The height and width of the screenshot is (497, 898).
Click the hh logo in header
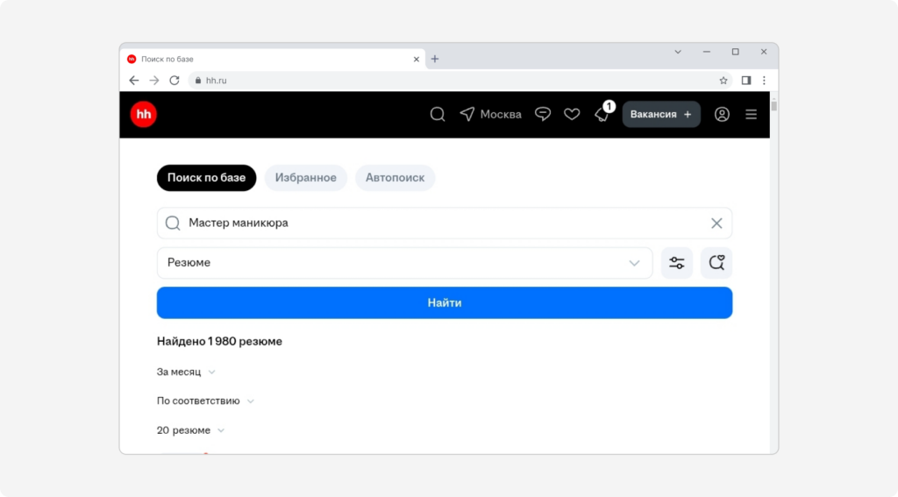pyautogui.click(x=143, y=115)
